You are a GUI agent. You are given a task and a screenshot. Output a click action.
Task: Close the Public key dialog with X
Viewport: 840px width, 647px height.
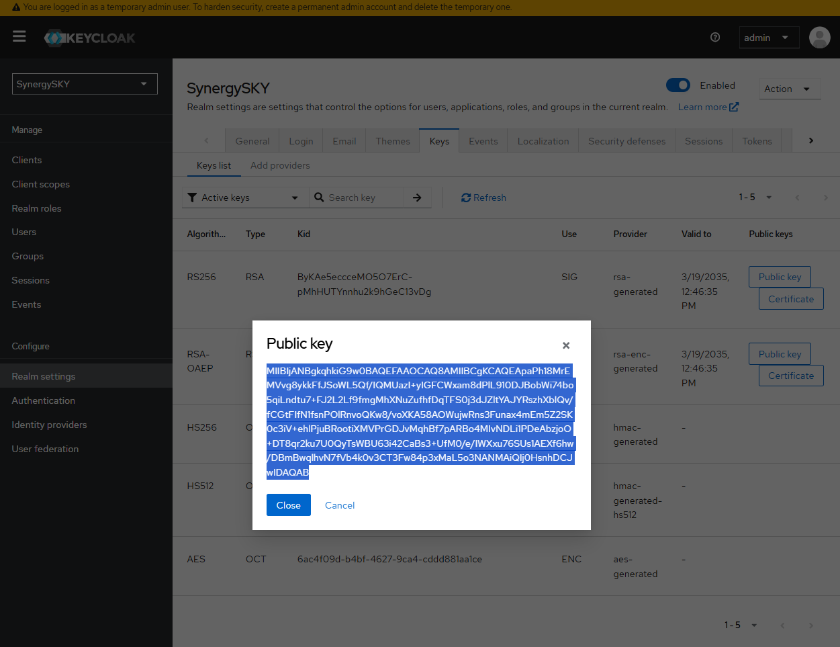566,345
